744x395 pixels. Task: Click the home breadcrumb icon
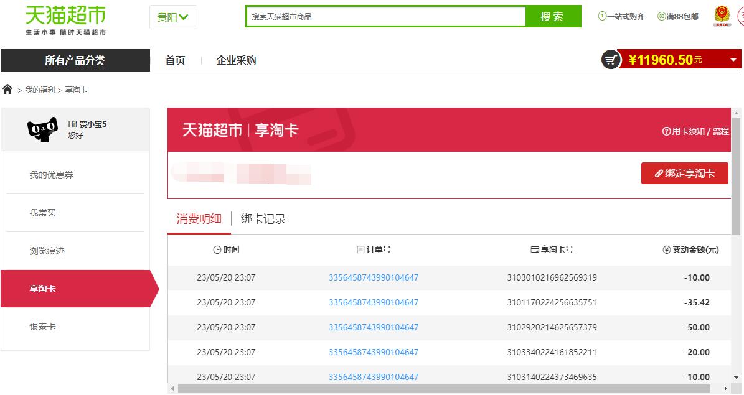(x=7, y=89)
